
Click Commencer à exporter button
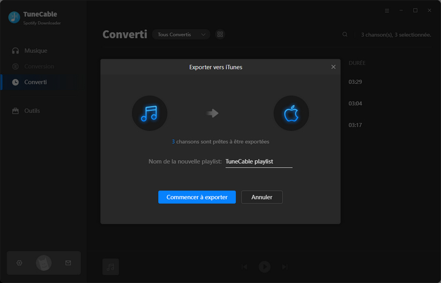[x=197, y=197]
